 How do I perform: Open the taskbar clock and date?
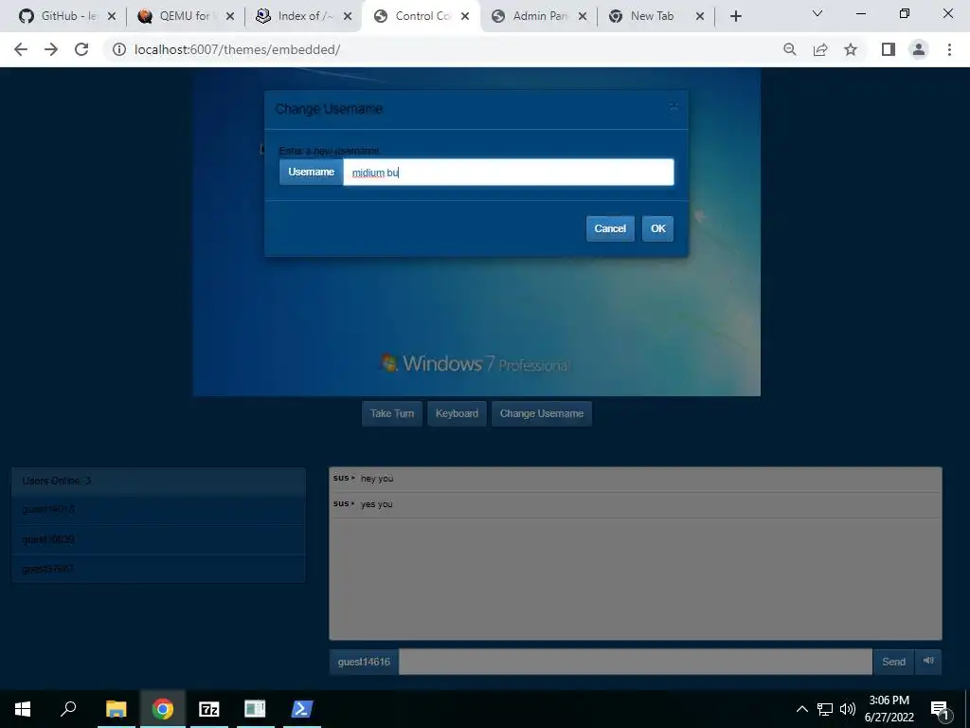pyautogui.click(x=889, y=709)
